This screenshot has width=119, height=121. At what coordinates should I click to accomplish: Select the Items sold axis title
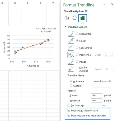coord(4,48)
